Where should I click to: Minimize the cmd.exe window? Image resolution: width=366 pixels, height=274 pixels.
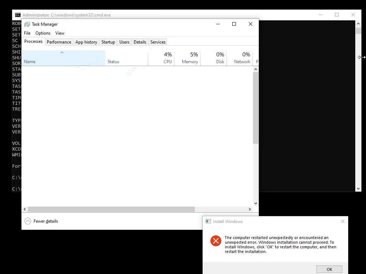pos(321,15)
